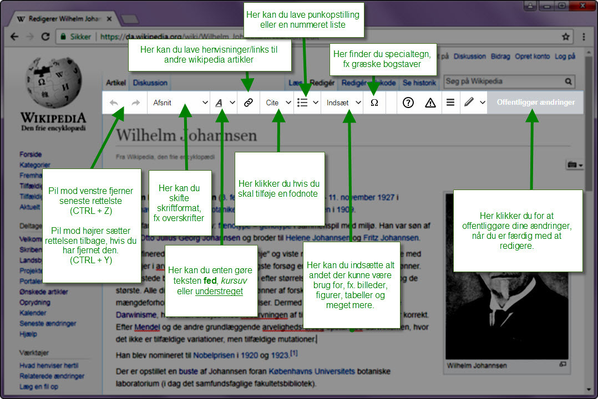Select the [1] footnote reference
Viewport: 598px width, 399px height.
point(293,353)
